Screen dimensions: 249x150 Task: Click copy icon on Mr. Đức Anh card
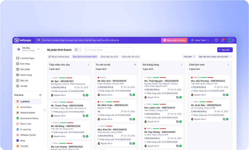point(131,95)
